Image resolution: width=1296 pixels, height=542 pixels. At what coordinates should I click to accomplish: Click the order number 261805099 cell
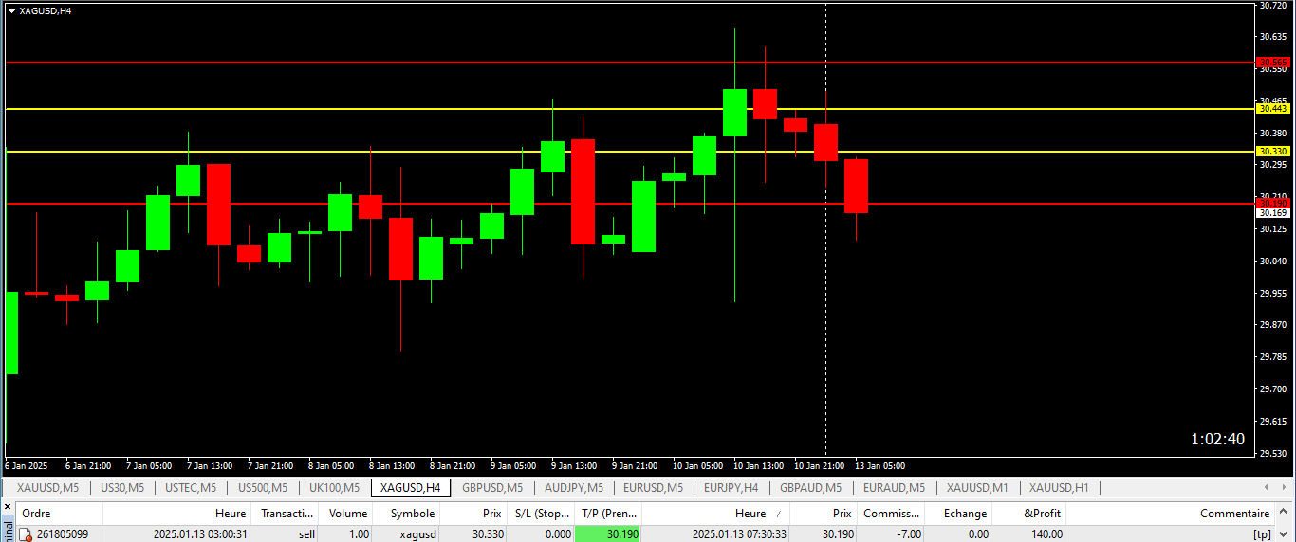[x=63, y=534]
